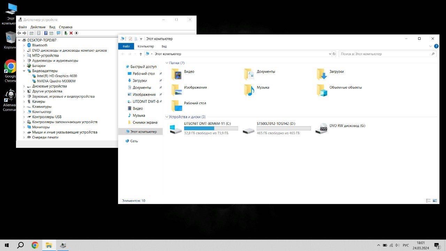Select the ST500LT012-1DG142 (D:) drive

pos(276,128)
